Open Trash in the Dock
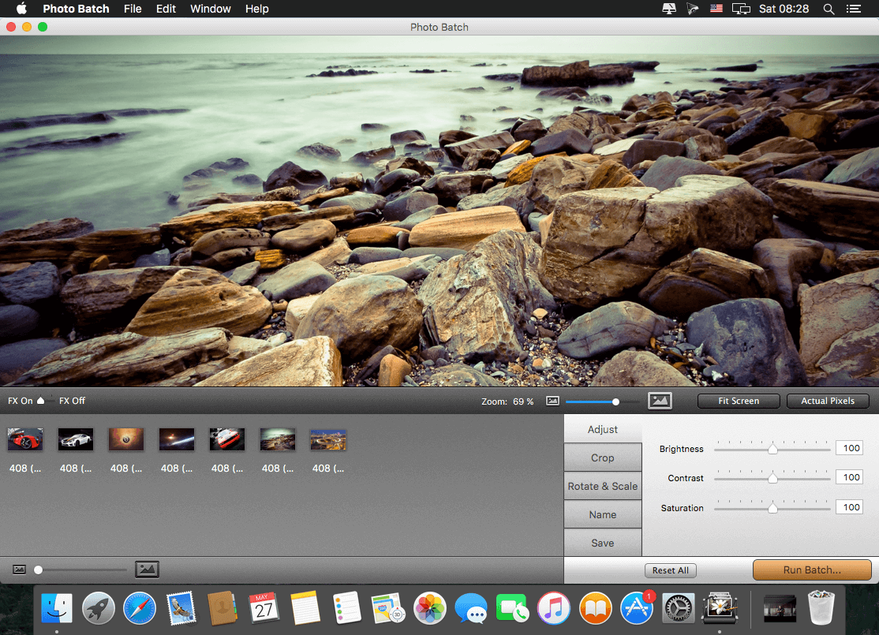The width and height of the screenshot is (879, 635). click(x=821, y=608)
